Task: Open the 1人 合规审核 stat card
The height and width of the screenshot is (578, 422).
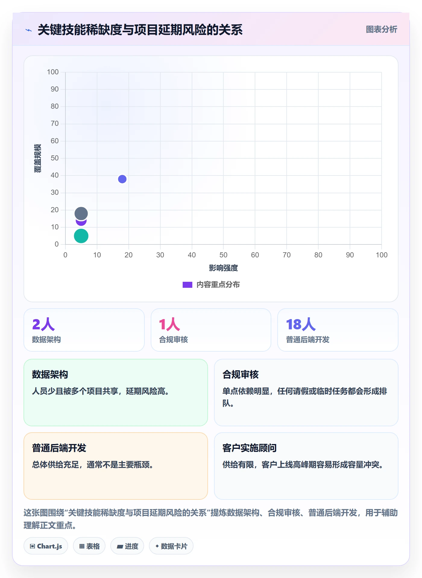Action: [x=211, y=330]
